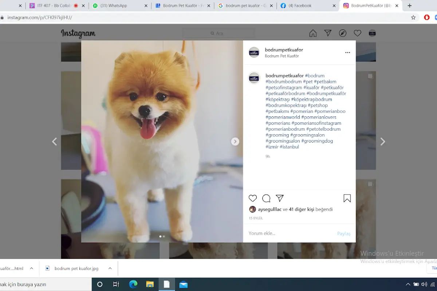The height and width of the screenshot is (291, 437).
Task: Share post via paper plane icon
Action: coord(280,198)
